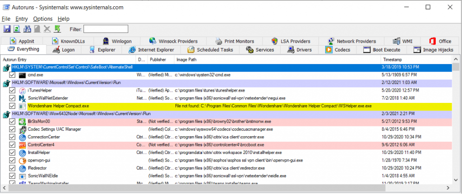Open the Services tab
The image size is (462, 194).
[260, 50]
